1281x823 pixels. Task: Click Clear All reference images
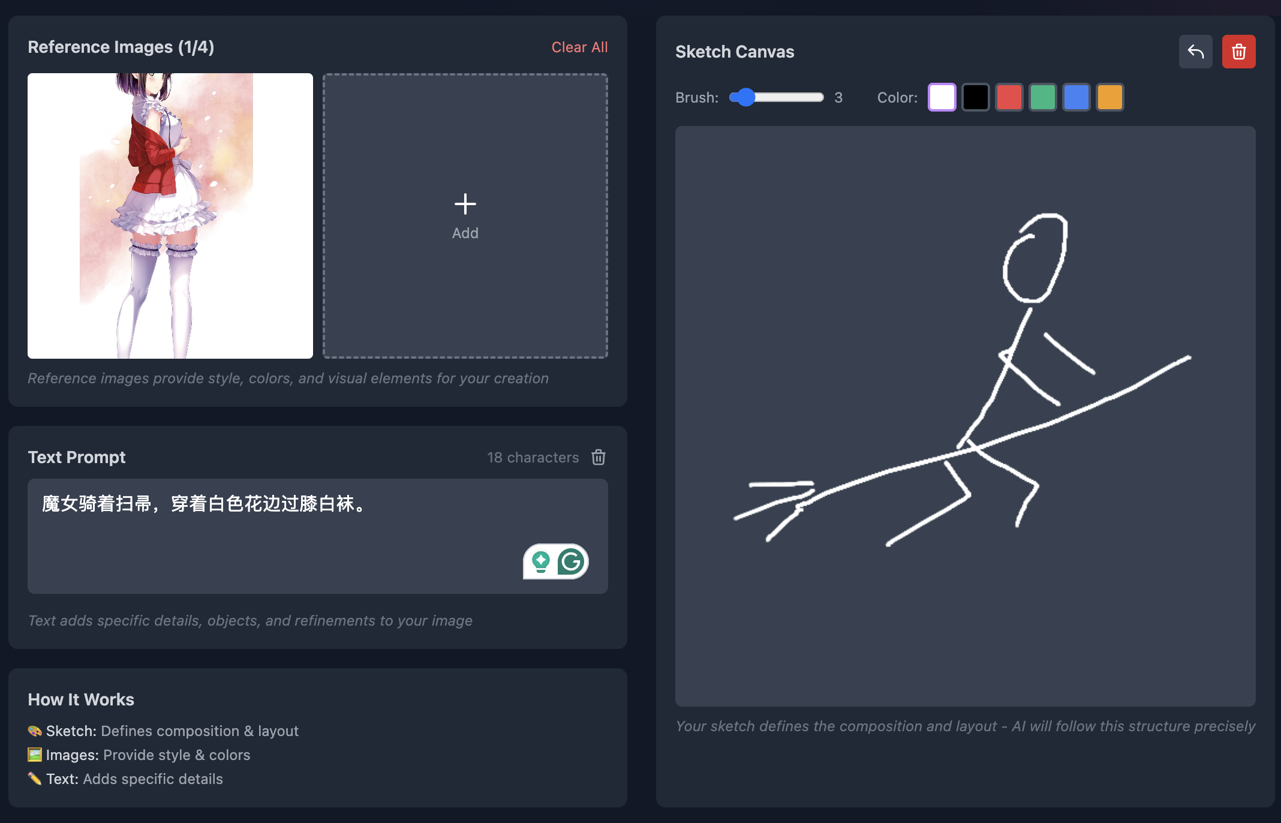pos(579,47)
